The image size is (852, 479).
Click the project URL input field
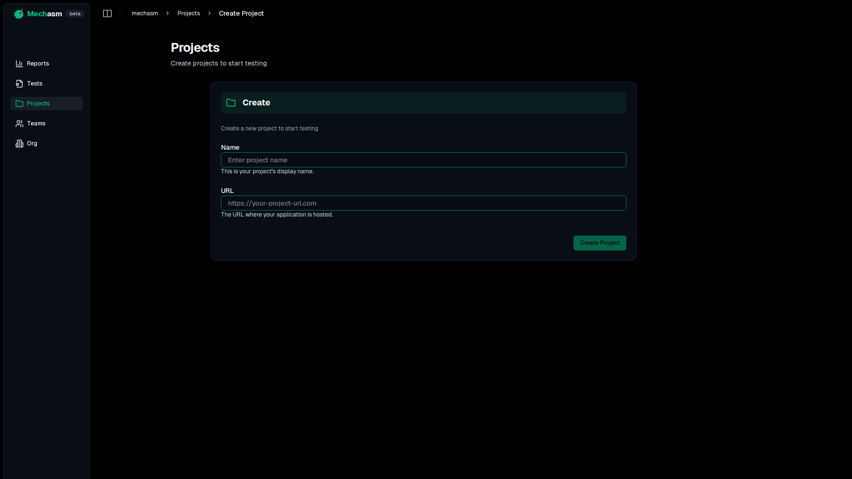(423, 203)
